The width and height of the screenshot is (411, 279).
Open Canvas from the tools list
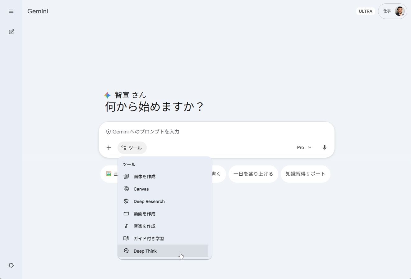tap(141, 189)
